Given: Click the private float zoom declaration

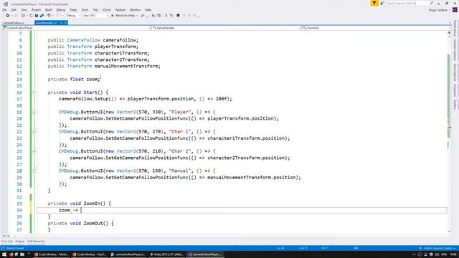Looking at the screenshot, I should [x=74, y=80].
